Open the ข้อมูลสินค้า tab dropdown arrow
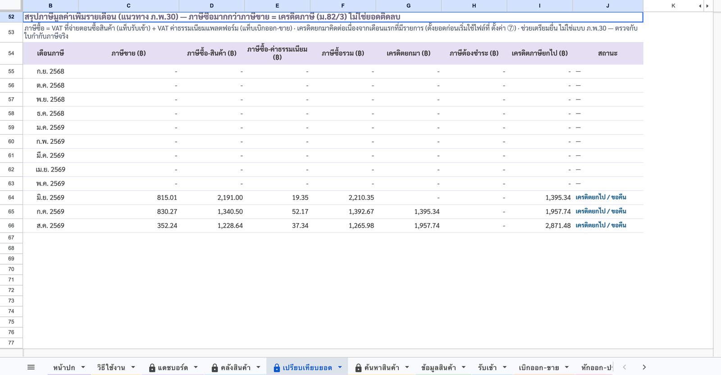This screenshot has height=375, width=721. (x=463, y=367)
